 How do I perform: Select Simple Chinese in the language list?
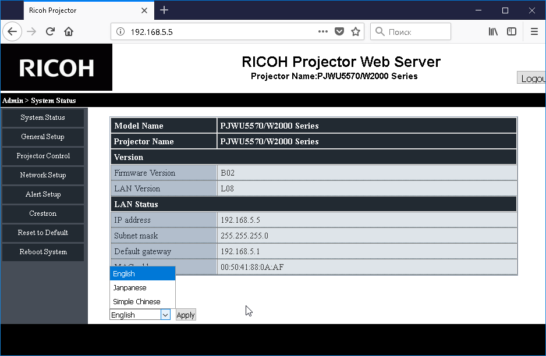point(143,301)
